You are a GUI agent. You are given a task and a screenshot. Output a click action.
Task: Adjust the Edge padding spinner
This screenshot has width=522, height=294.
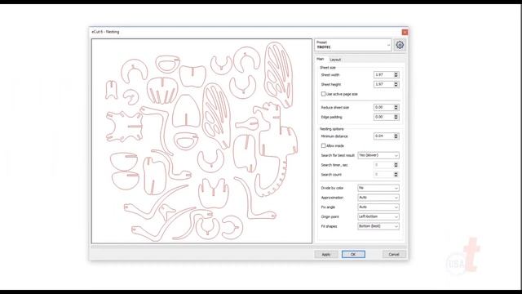pos(396,117)
